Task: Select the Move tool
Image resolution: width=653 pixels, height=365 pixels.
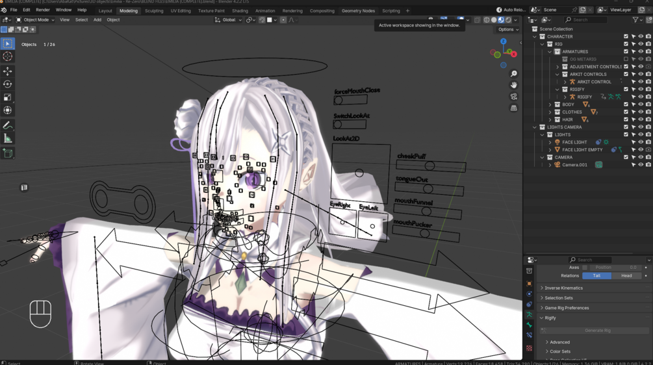Action: [8, 71]
